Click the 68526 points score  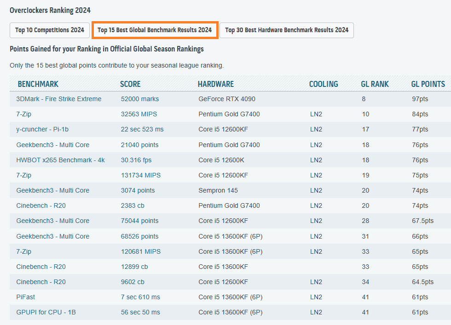click(x=139, y=236)
